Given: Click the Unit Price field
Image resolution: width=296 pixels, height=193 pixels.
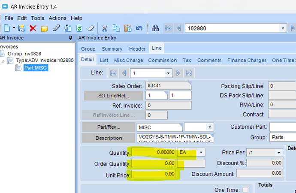Looking at the screenshot, I should 154,174.
